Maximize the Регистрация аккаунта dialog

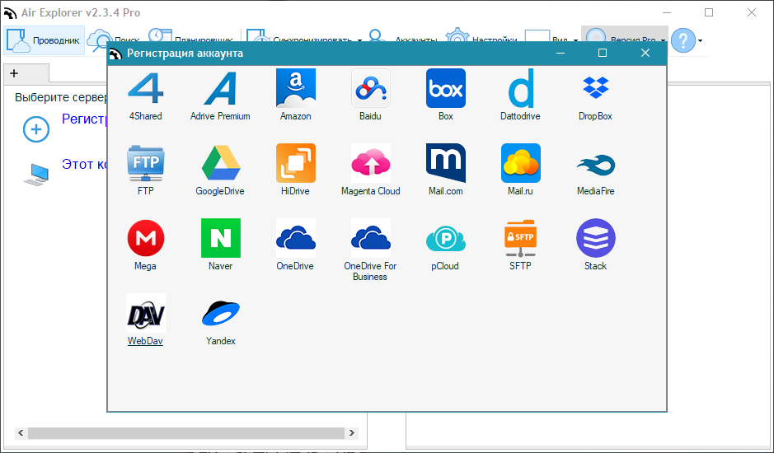pyautogui.click(x=603, y=53)
